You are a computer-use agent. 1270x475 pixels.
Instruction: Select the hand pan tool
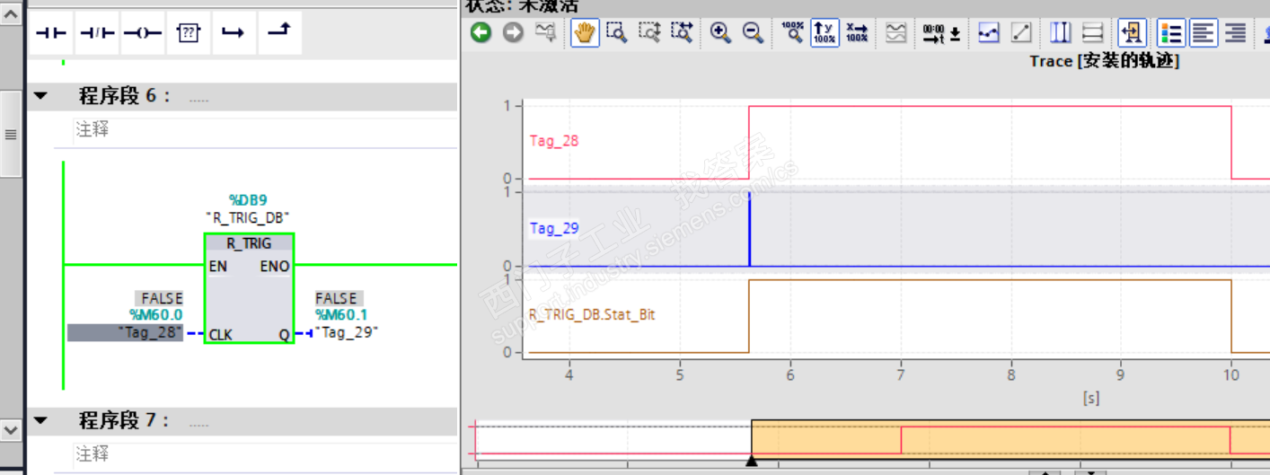click(x=585, y=33)
